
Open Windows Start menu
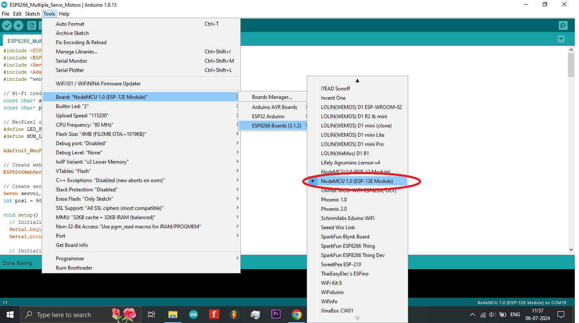10,315
